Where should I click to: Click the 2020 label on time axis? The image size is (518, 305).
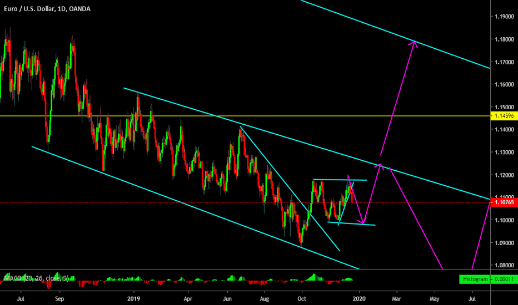pos(359,298)
